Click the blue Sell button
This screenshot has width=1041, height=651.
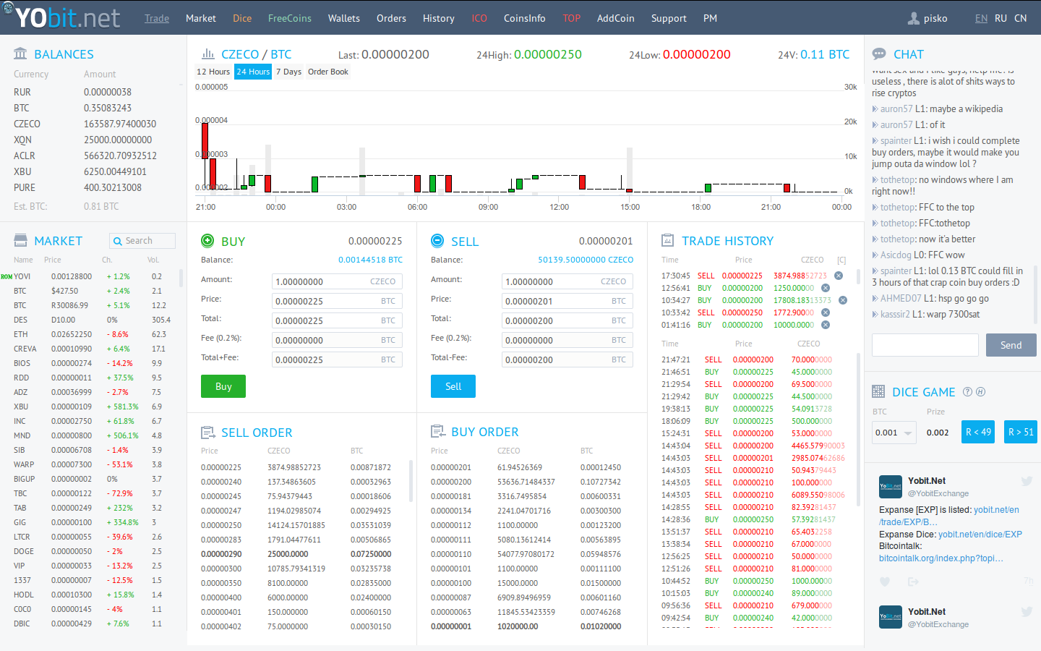(453, 386)
